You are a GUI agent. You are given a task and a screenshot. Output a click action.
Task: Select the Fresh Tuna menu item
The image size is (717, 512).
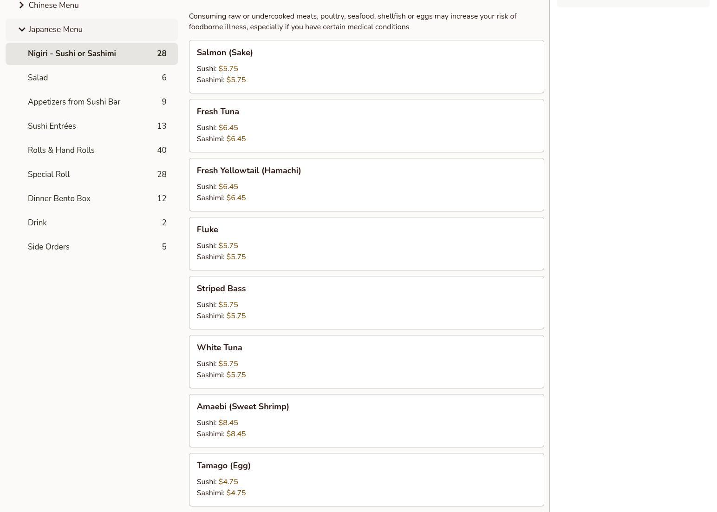tap(366, 125)
